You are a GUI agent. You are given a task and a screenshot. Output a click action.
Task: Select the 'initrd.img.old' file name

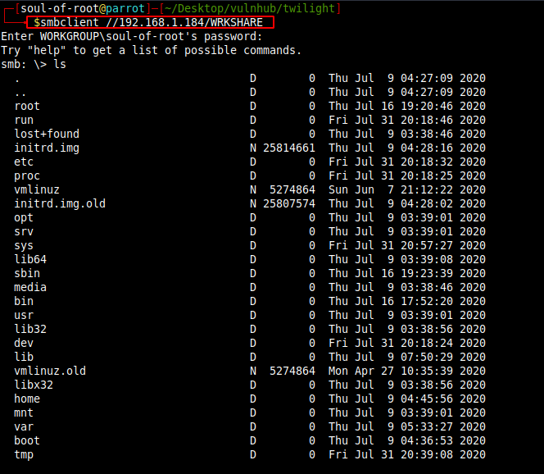pos(60,204)
